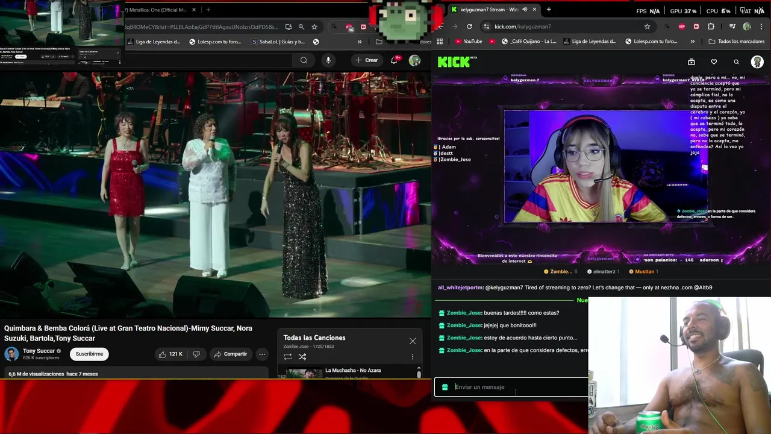Screen dimensions: 771x434
Task: Open Kick following heart icon
Action: pos(714,61)
